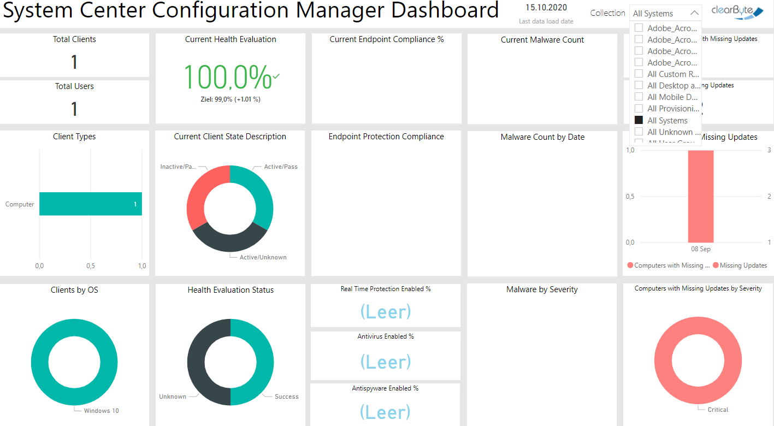This screenshot has width=774, height=426.
Task: Click the System Center Configuration Manager Dashboard title
Action: click(251, 10)
